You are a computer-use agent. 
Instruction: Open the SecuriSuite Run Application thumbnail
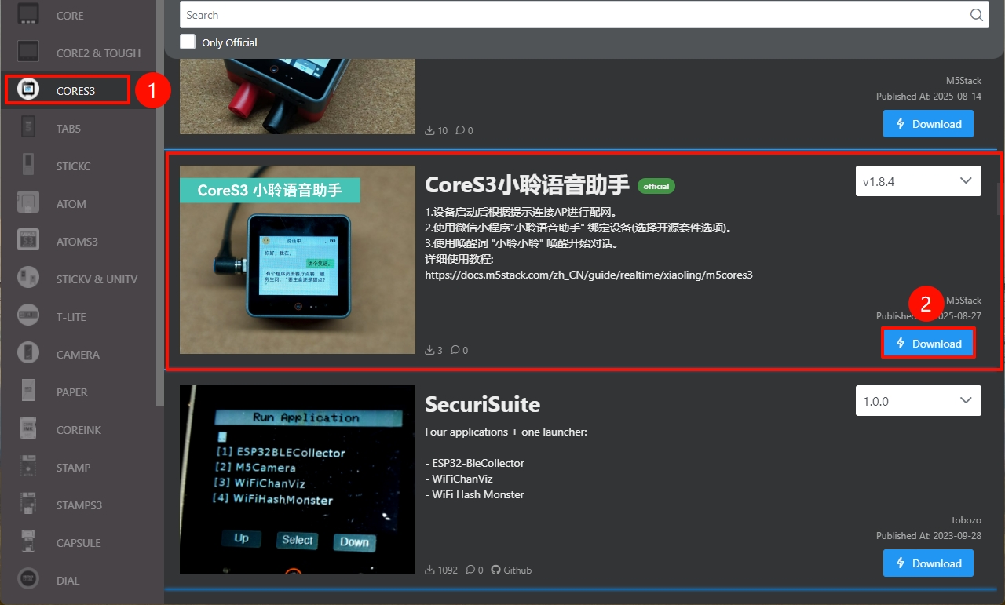click(x=298, y=479)
